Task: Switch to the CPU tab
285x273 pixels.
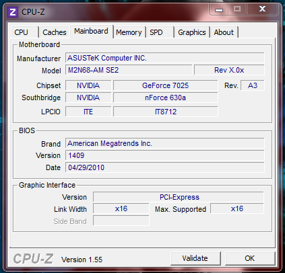Action: [x=25, y=32]
